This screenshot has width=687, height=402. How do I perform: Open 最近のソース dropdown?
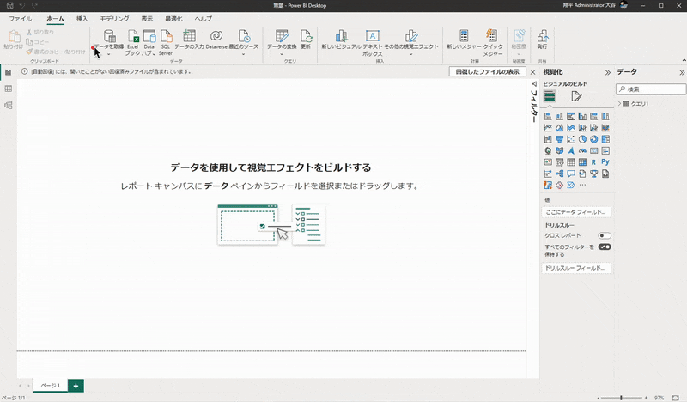coord(244,55)
